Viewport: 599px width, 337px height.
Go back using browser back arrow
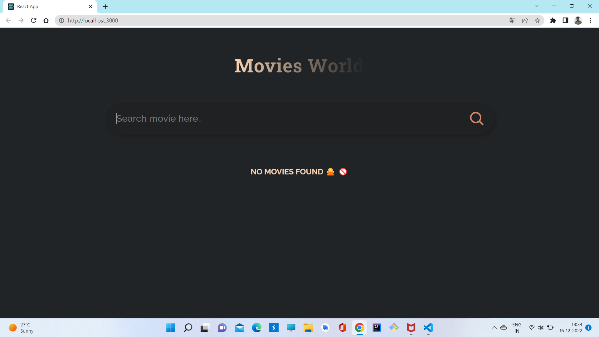tap(8, 21)
